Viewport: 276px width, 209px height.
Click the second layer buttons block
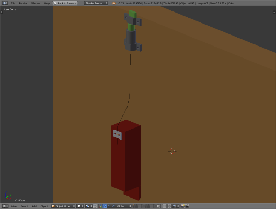click(149, 206)
